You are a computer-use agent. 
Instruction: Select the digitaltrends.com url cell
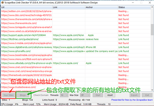(26, 47)
